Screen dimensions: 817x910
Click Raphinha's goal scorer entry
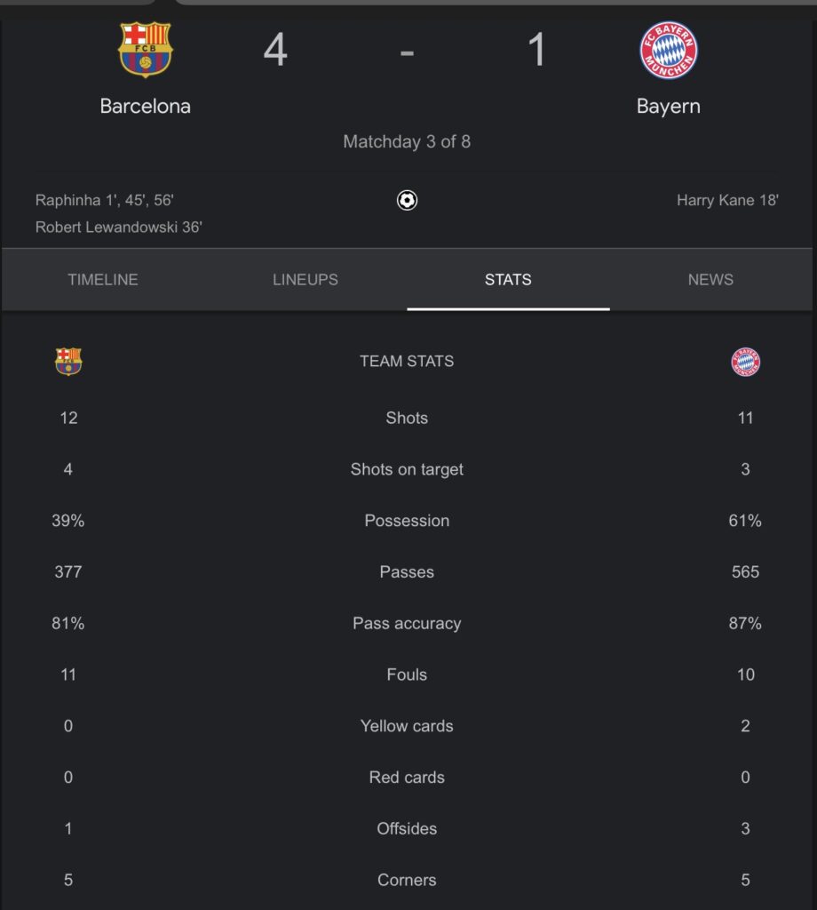(x=105, y=200)
